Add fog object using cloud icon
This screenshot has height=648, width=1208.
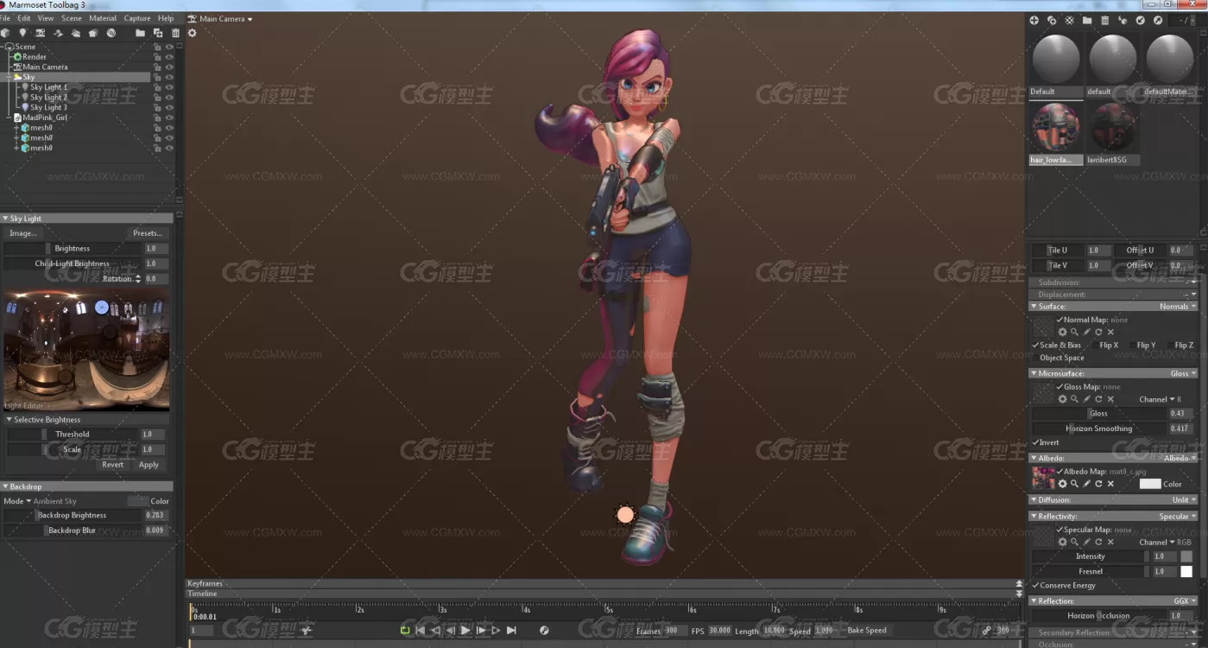point(76,33)
